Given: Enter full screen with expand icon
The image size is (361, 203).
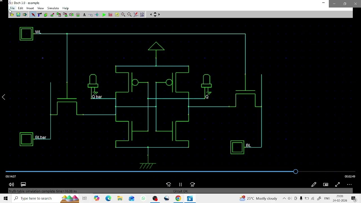Looking at the screenshot, I should (338, 185).
